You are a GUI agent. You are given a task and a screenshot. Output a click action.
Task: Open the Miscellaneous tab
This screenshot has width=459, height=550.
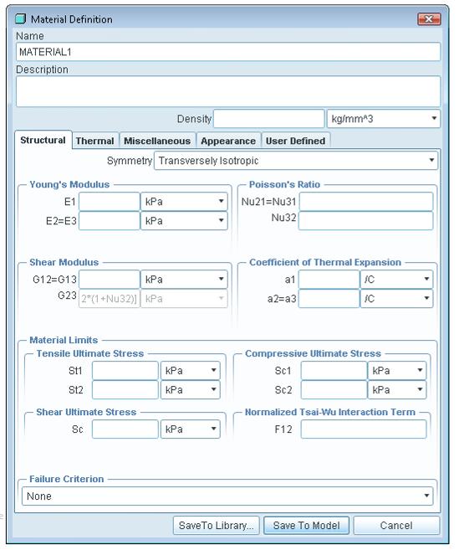pyautogui.click(x=157, y=141)
